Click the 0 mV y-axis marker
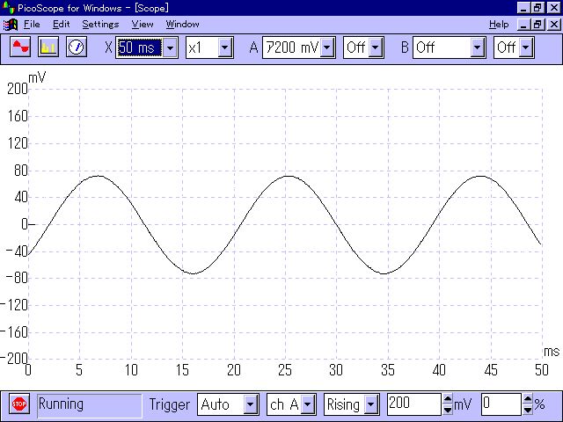The image size is (563, 422). click(x=25, y=224)
